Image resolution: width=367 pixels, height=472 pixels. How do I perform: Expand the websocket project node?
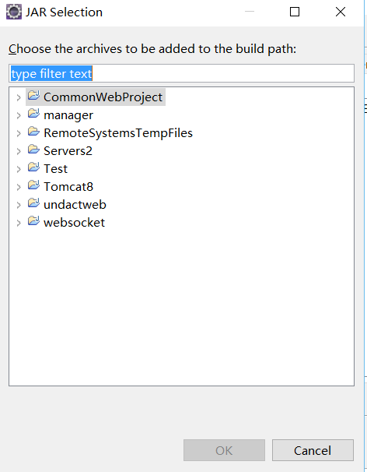tap(19, 223)
